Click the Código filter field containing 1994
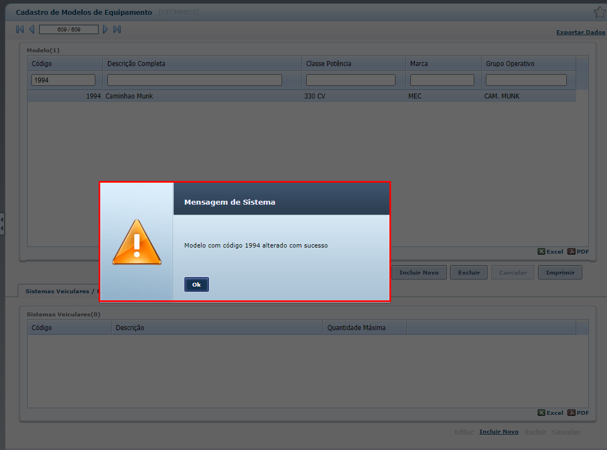 [63, 80]
